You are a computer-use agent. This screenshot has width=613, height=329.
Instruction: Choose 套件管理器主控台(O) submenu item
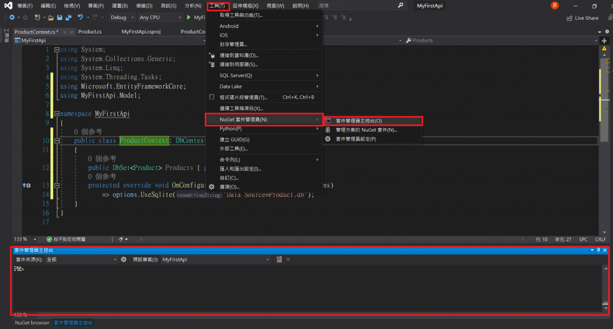click(373, 121)
